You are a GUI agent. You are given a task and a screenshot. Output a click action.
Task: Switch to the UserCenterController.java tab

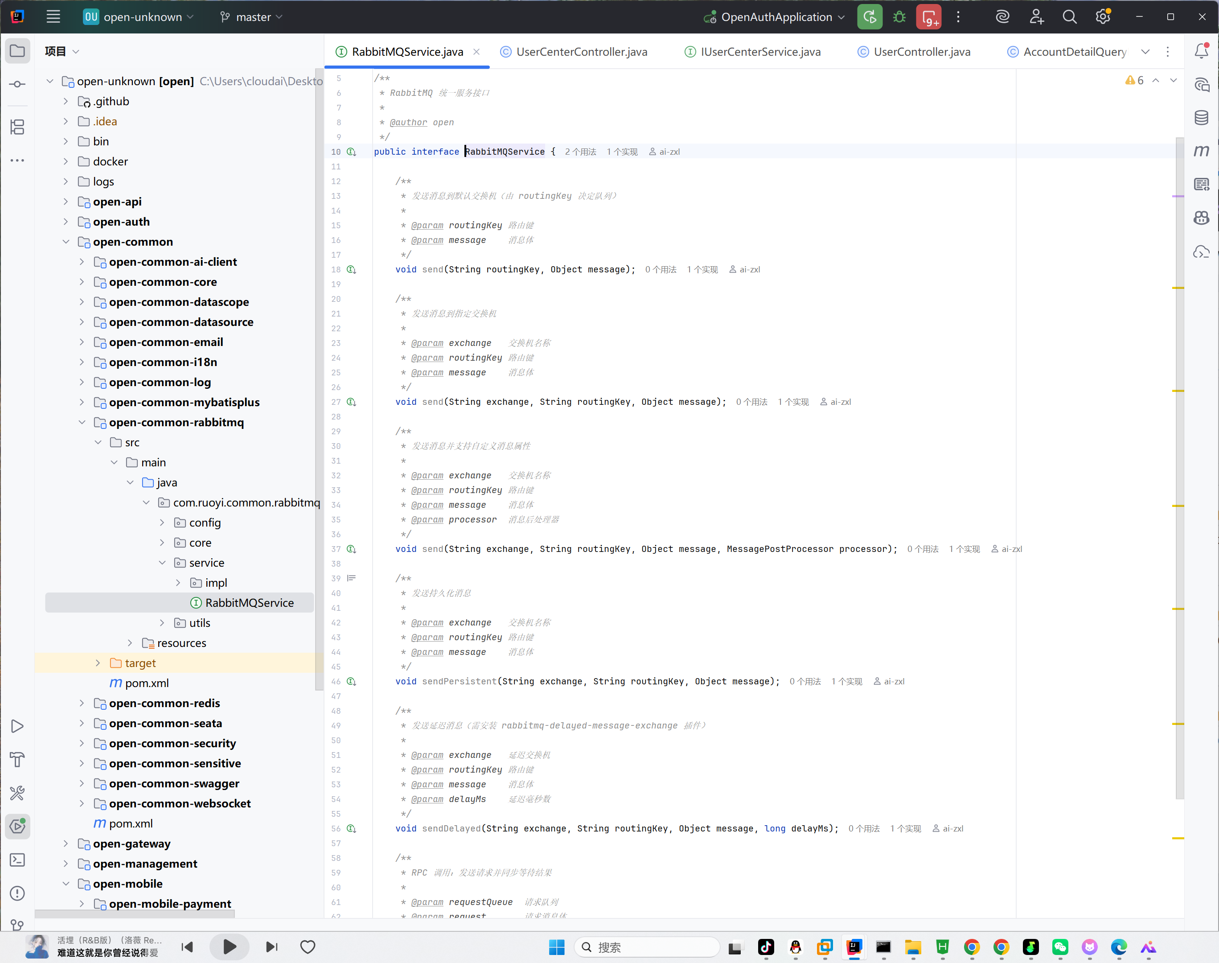pyautogui.click(x=574, y=52)
